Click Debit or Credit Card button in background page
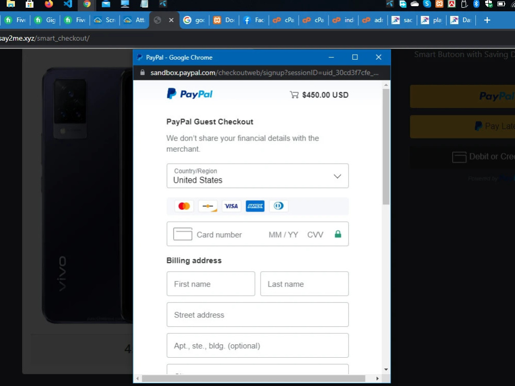The height and width of the screenshot is (386, 515). 462,157
